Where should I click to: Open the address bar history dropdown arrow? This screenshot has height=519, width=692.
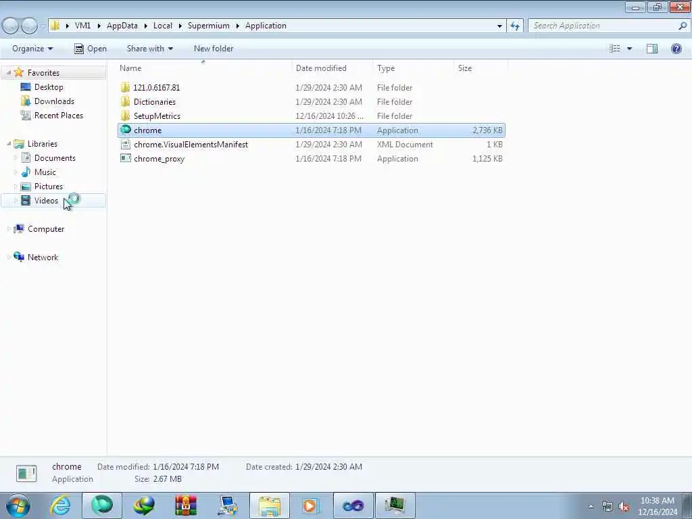coord(499,26)
